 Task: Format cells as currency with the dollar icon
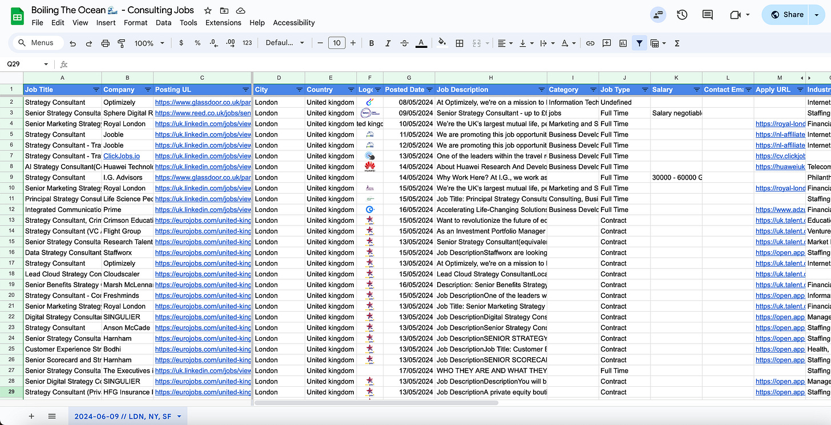pos(181,43)
